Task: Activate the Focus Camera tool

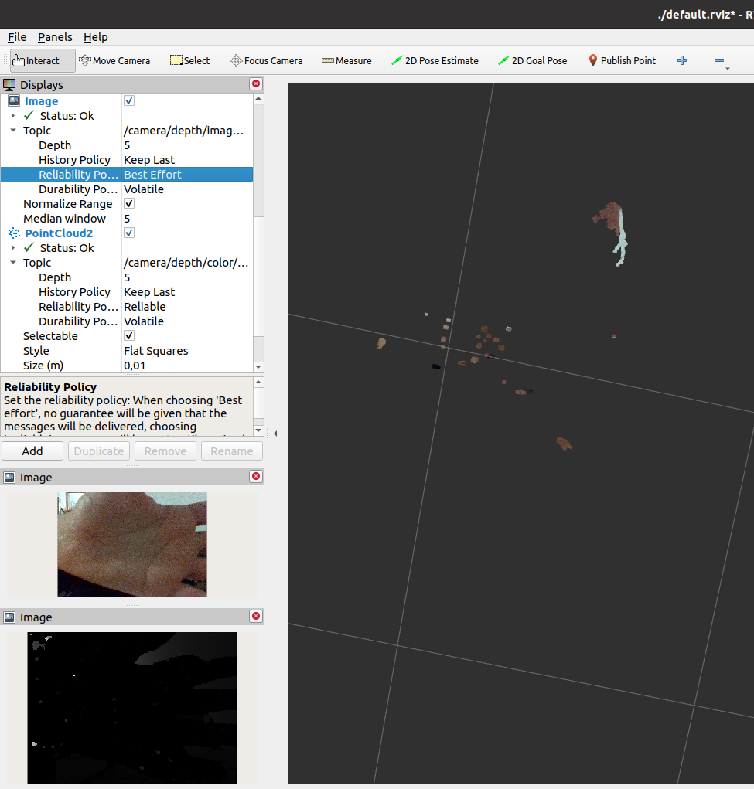Action: coord(266,60)
